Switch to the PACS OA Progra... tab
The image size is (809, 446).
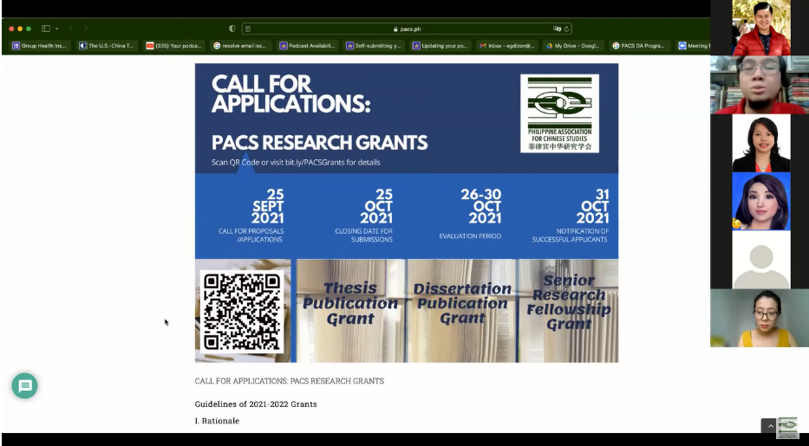point(640,46)
